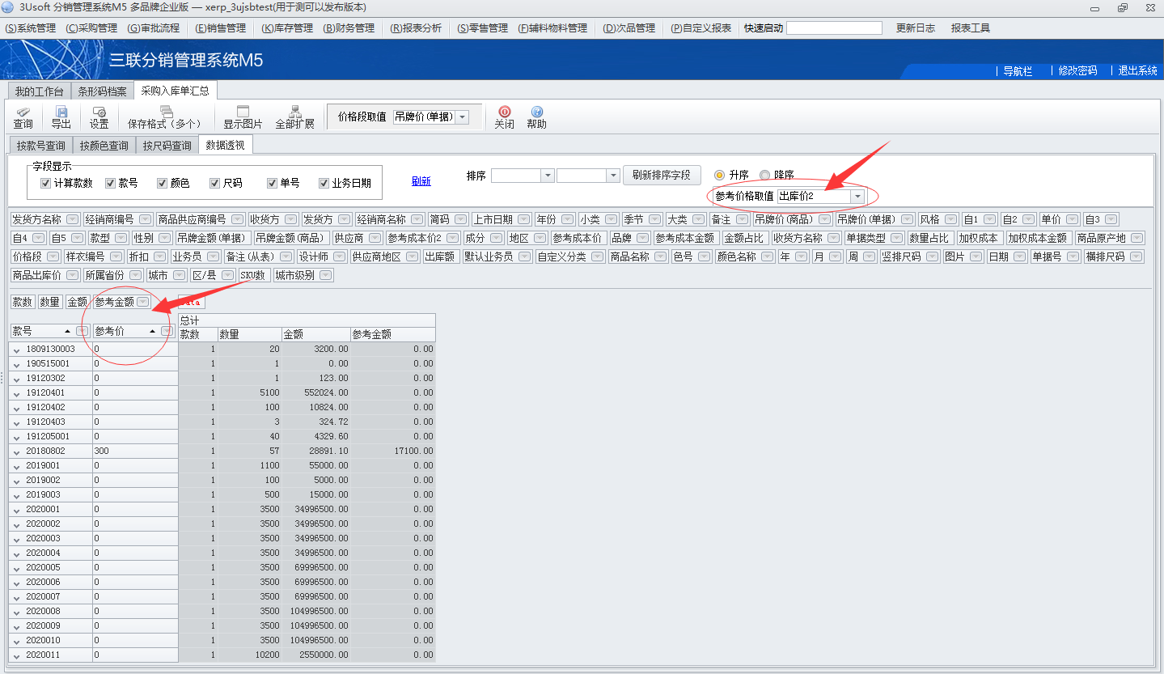
Task: Click the 查询 query toolbar icon
Action: [x=23, y=117]
